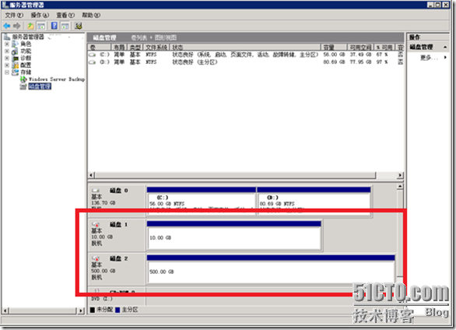Click the 卷 column header
The height and width of the screenshot is (330, 456).
pos(99,47)
